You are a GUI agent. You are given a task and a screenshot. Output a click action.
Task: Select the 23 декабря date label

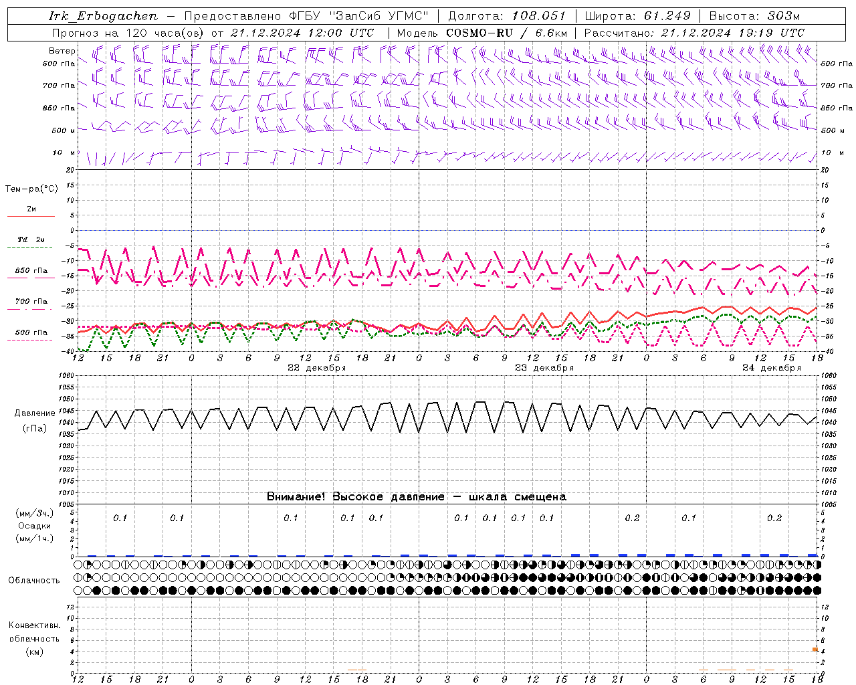click(x=544, y=368)
